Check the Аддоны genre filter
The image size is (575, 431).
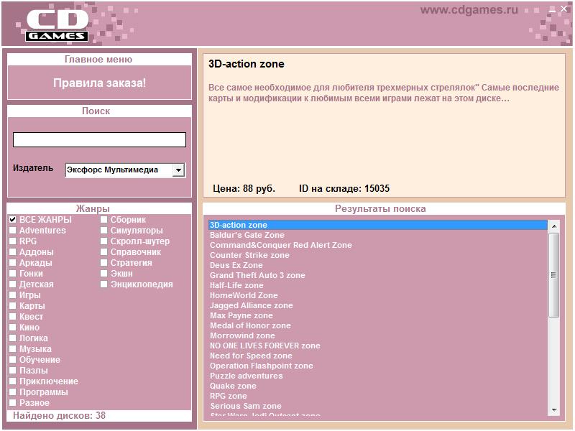(13, 252)
